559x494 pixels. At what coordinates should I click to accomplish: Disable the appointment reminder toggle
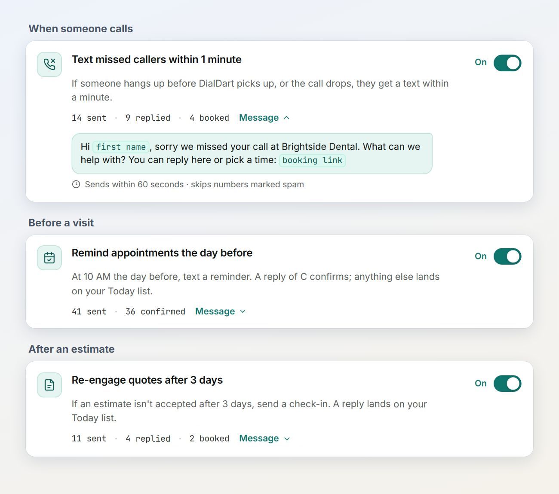click(x=507, y=256)
